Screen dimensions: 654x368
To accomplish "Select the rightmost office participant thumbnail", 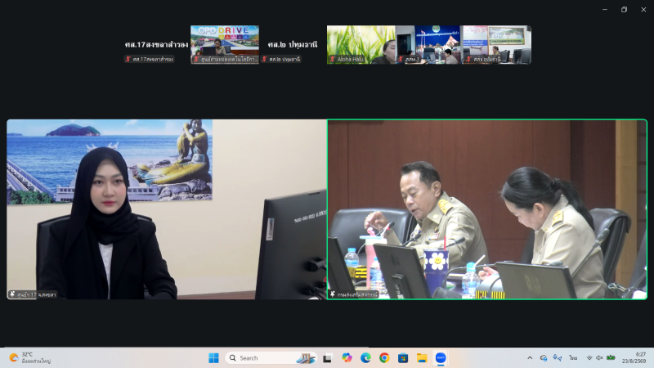I will coord(497,45).
